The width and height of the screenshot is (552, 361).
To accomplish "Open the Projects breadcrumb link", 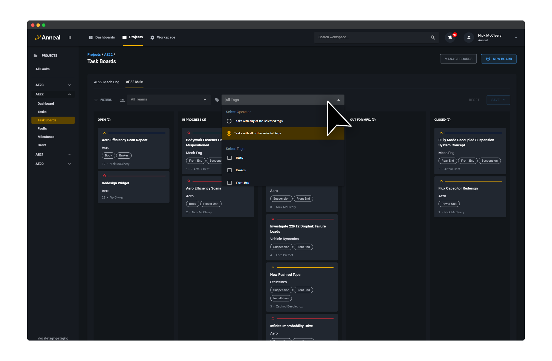I will point(94,54).
